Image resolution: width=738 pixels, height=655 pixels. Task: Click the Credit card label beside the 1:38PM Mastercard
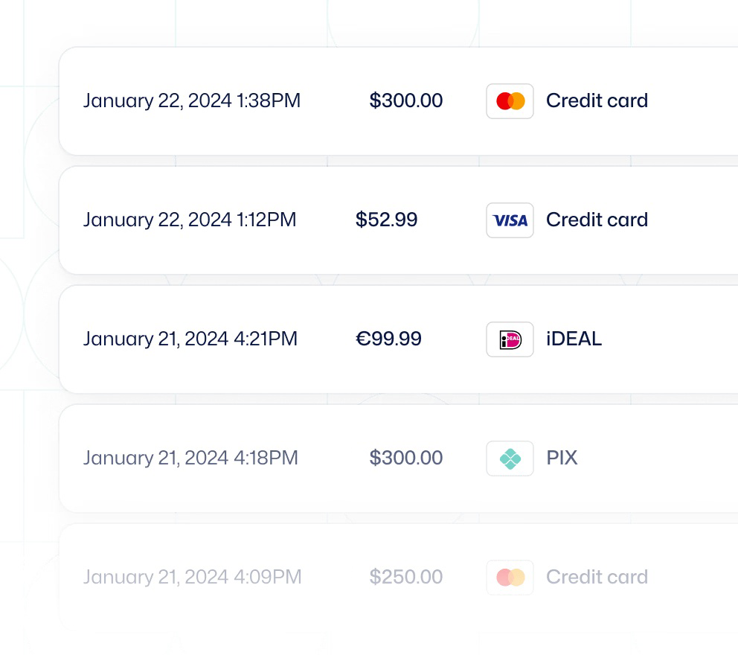(x=597, y=101)
